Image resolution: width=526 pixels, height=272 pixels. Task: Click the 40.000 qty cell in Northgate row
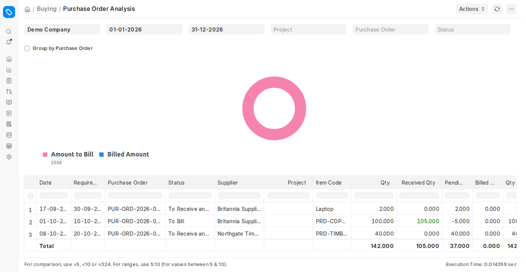(374, 234)
